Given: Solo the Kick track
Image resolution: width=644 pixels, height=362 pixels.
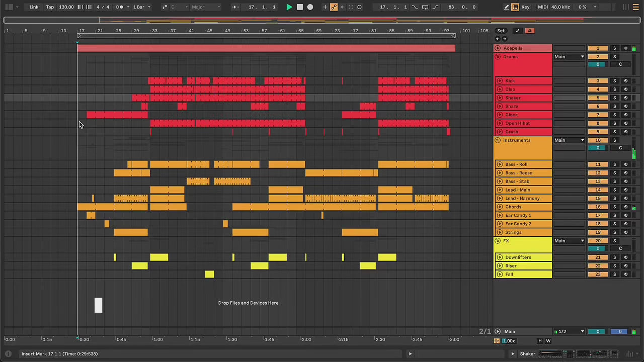Looking at the screenshot, I should (614, 81).
